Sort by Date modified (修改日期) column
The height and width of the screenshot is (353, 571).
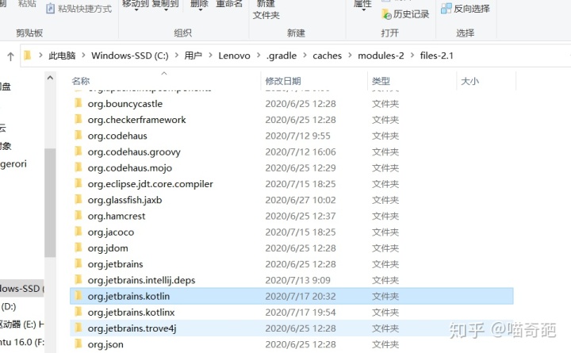click(x=283, y=81)
